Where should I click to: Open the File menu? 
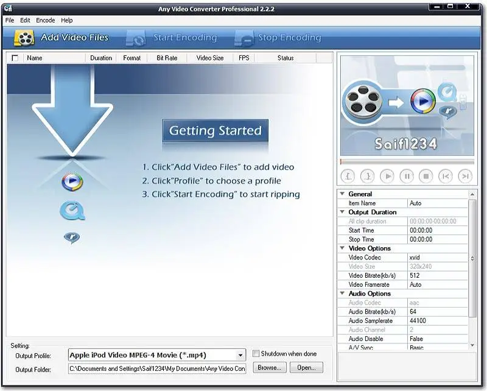click(x=10, y=20)
